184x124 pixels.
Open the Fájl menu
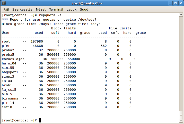point(6,10)
